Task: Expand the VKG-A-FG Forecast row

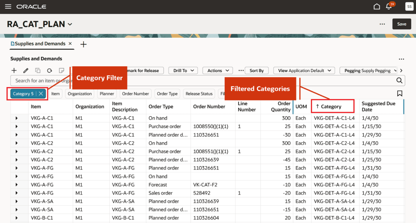Action: [x=16, y=185]
